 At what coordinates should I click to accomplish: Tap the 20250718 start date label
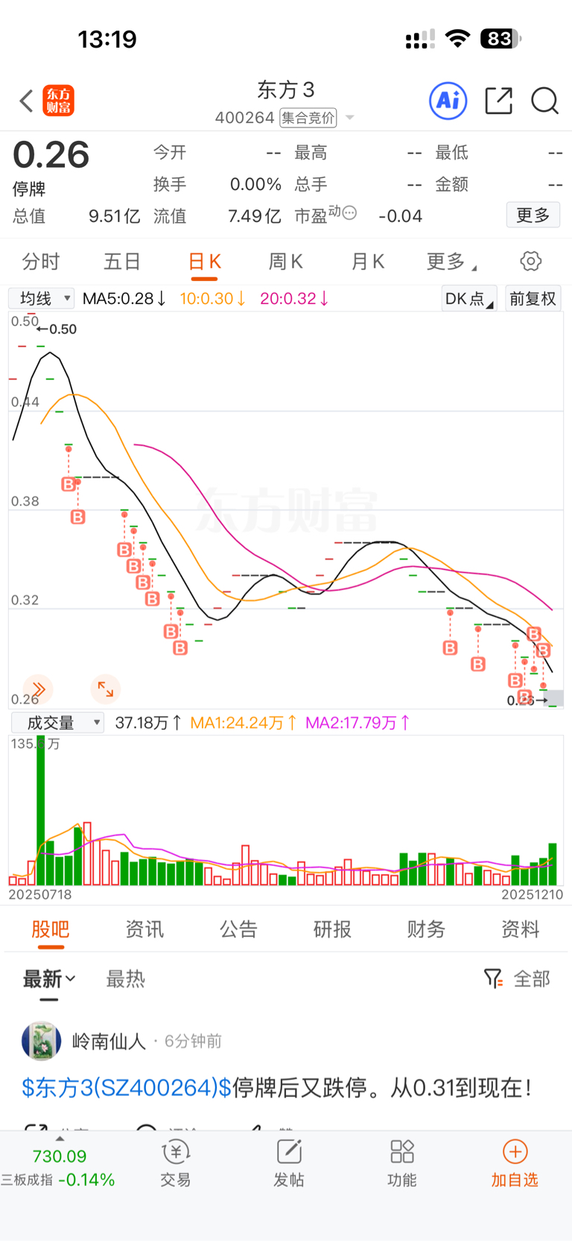(40, 894)
